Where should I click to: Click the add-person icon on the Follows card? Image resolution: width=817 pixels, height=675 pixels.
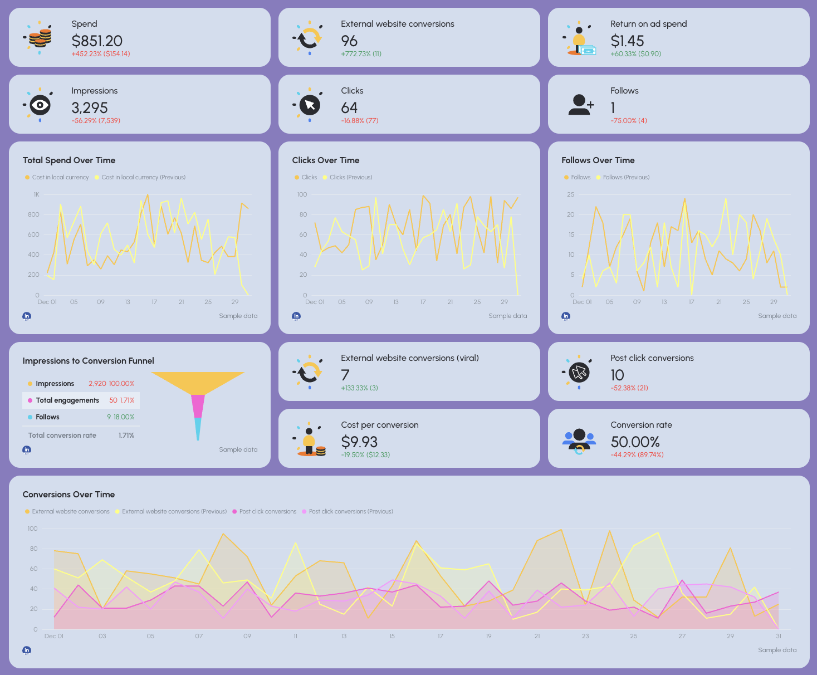pos(580,104)
